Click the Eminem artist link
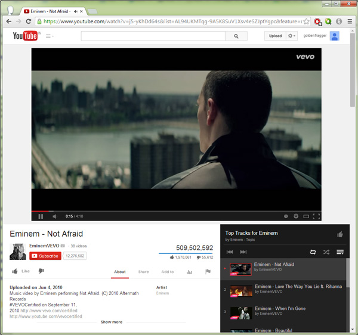358x335 pixels. 162,293
